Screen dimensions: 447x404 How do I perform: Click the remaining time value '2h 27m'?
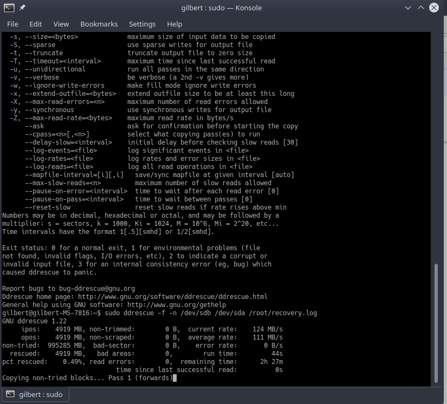pyautogui.click(x=271, y=362)
